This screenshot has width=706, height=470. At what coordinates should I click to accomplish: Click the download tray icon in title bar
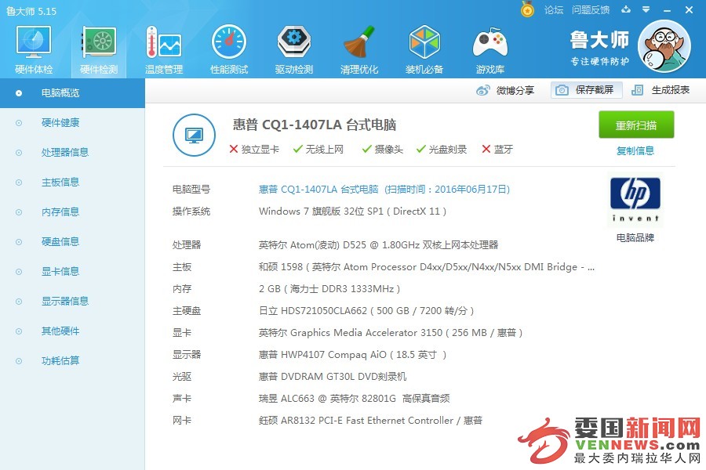[626, 9]
